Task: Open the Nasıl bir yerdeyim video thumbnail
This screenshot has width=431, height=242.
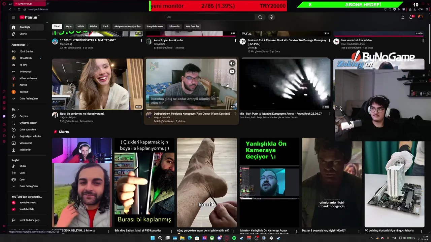Action: tap(97, 84)
